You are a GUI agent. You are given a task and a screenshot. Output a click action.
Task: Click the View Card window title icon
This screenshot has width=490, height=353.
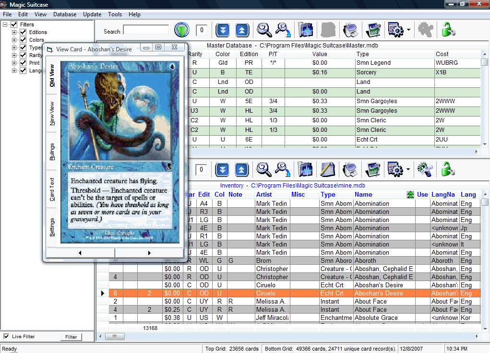point(50,49)
